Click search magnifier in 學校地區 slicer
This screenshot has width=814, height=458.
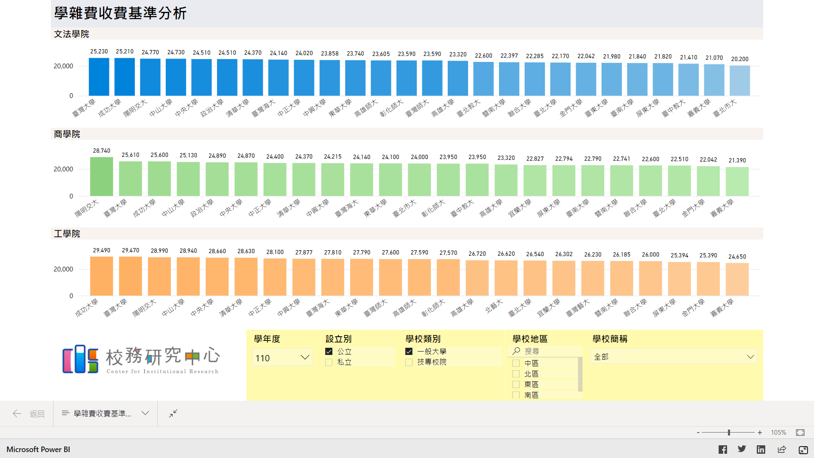tap(516, 351)
